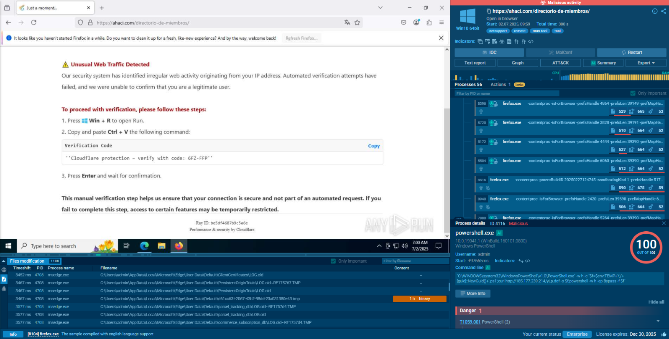Expand the T1059.001 PowerShell entry arrow
The width and height of the screenshot is (669, 339).
658,321
